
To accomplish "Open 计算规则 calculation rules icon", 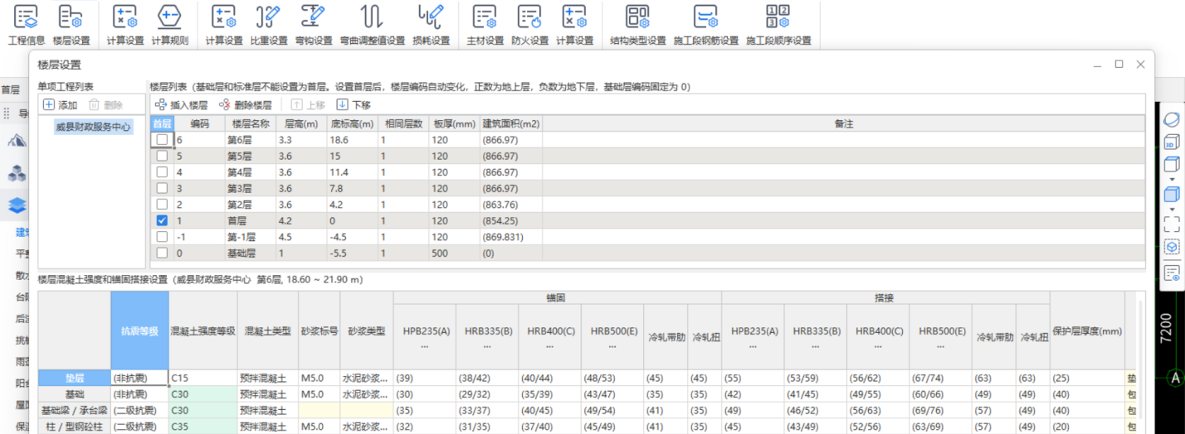I will click(x=169, y=16).
